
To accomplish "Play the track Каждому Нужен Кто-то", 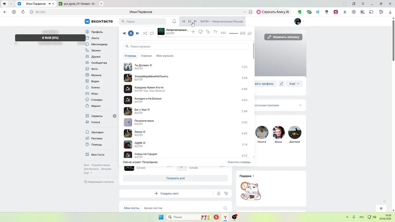I will (x=186, y=89).
